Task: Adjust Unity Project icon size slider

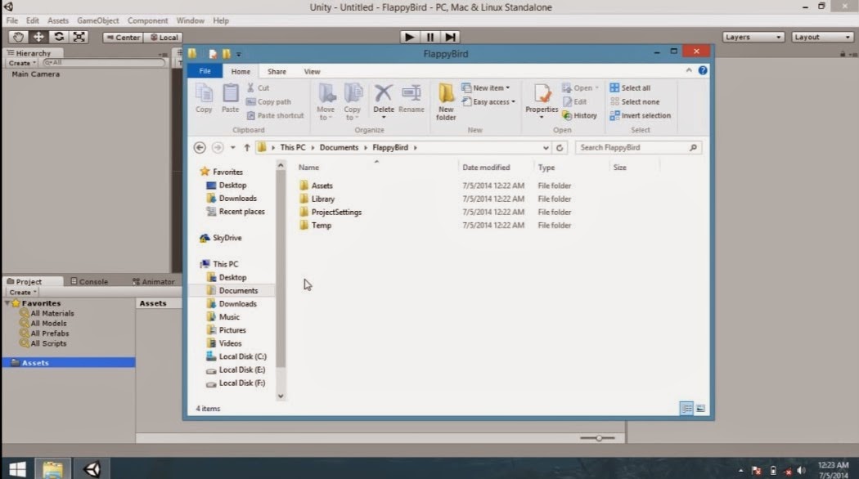Action: point(598,438)
